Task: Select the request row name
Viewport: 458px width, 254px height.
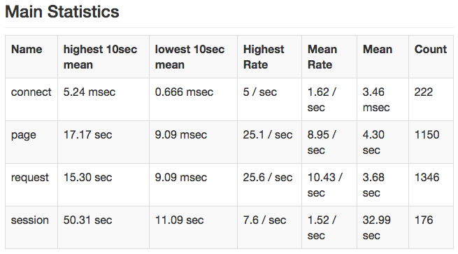Action: [30, 178]
